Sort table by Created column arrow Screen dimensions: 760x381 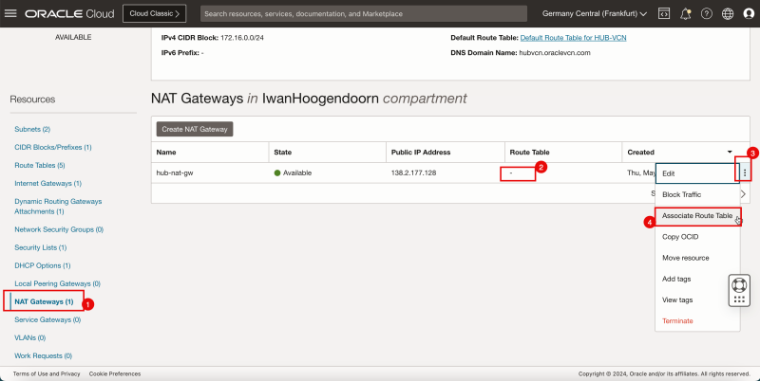[730, 152]
